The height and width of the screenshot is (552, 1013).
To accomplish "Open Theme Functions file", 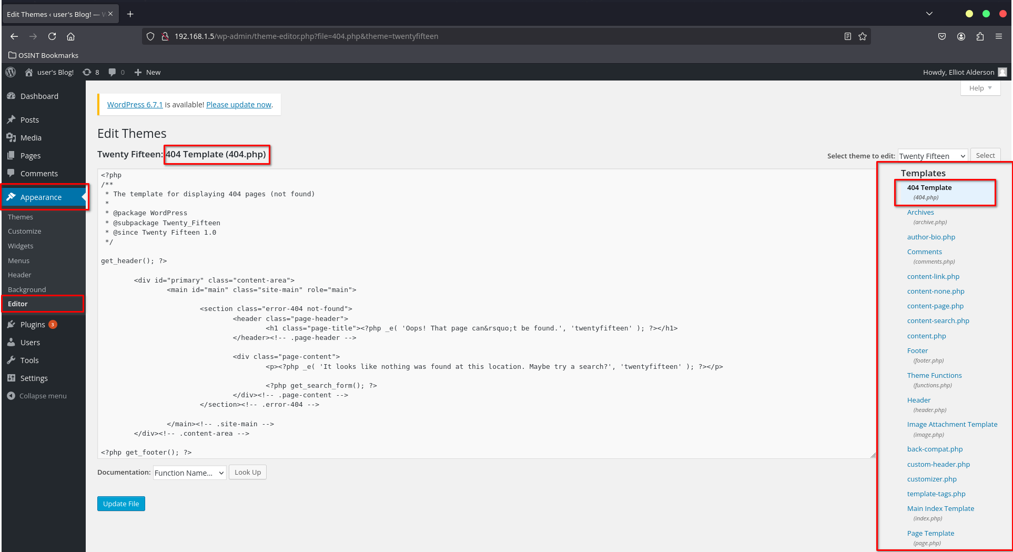I will 934,376.
